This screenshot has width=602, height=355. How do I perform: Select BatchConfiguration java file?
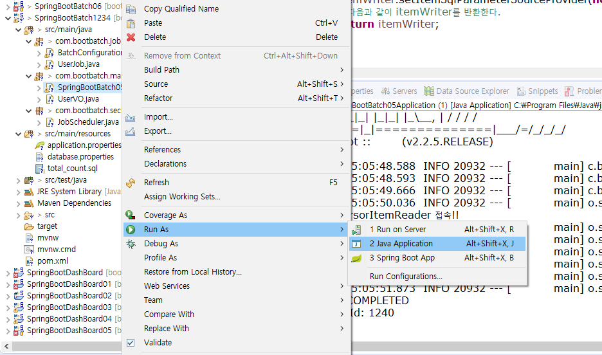pyautogui.click(x=89, y=53)
